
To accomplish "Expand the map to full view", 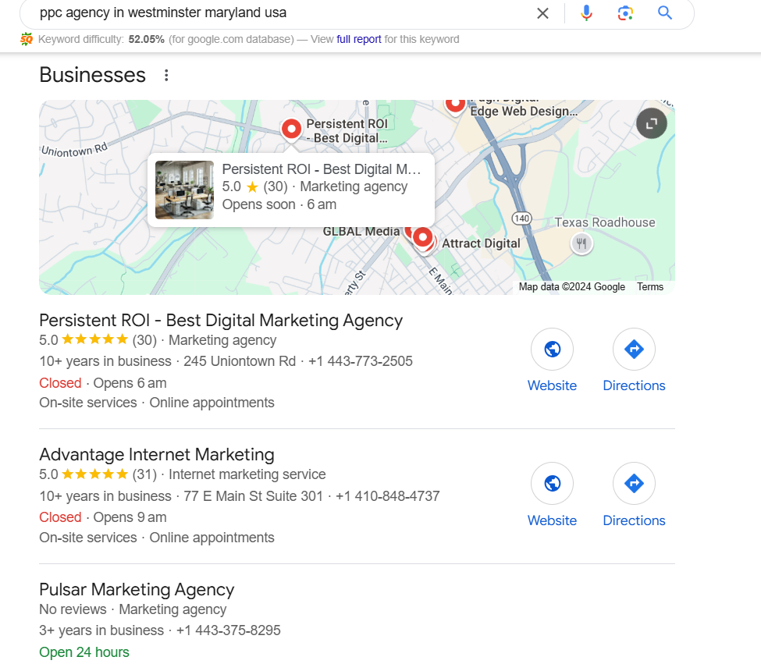I will pos(651,123).
